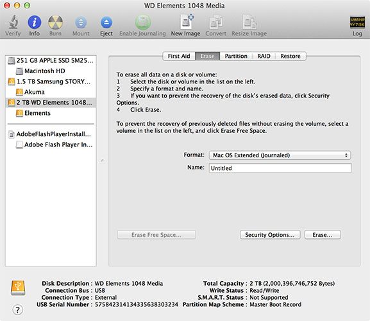This screenshot has width=370, height=321.
Task: Click the sidebar splitter handle dot
Action: [103, 160]
